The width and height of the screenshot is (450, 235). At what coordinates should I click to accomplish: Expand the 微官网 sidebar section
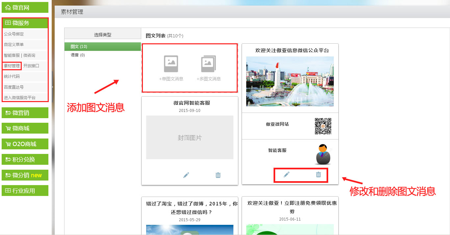[25, 8]
